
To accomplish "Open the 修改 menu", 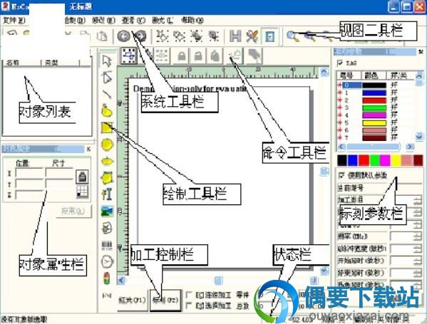I will (104, 21).
